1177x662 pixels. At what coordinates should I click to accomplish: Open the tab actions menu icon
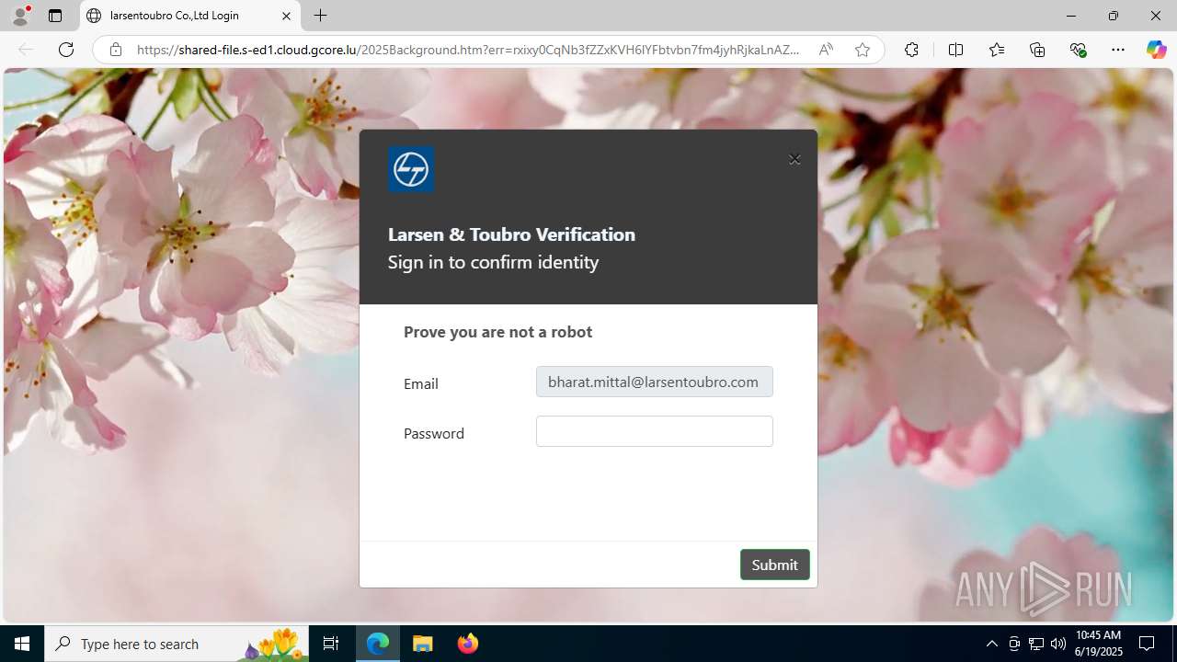click(55, 16)
